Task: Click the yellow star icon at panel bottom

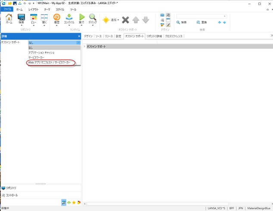Action: (74, 202)
